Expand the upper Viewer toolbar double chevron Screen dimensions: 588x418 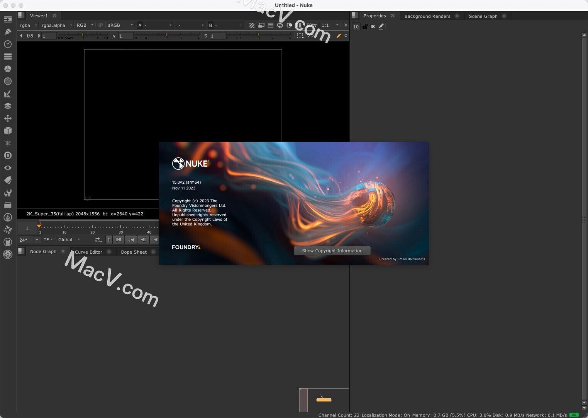pos(346,25)
